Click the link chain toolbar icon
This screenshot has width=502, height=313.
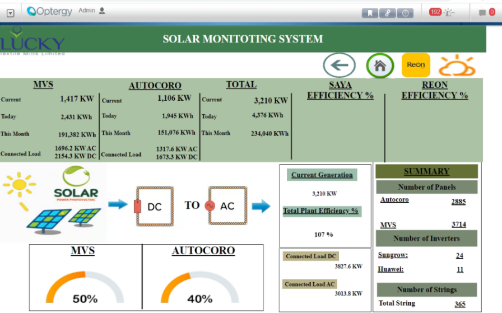tap(387, 13)
